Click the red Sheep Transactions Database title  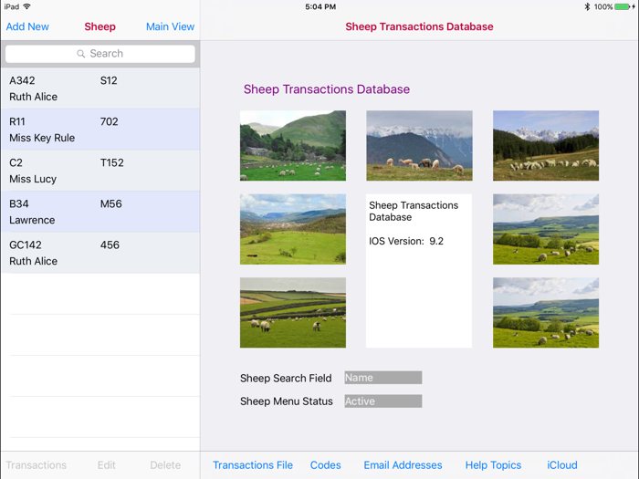click(x=419, y=26)
